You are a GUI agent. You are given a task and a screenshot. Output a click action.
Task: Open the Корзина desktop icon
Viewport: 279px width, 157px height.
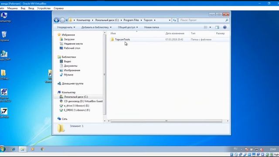(4, 36)
